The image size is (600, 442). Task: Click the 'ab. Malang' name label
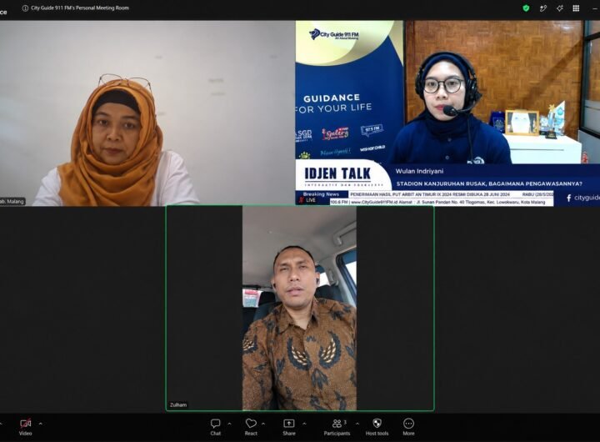click(12, 202)
